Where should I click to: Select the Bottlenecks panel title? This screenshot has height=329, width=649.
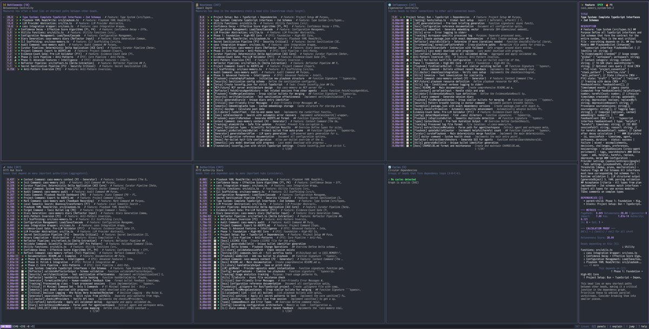18,5
